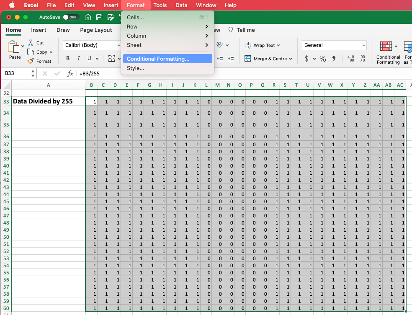Click the Paste clipboard icon
Image resolution: width=412 pixels, height=315 pixels.
[13, 47]
